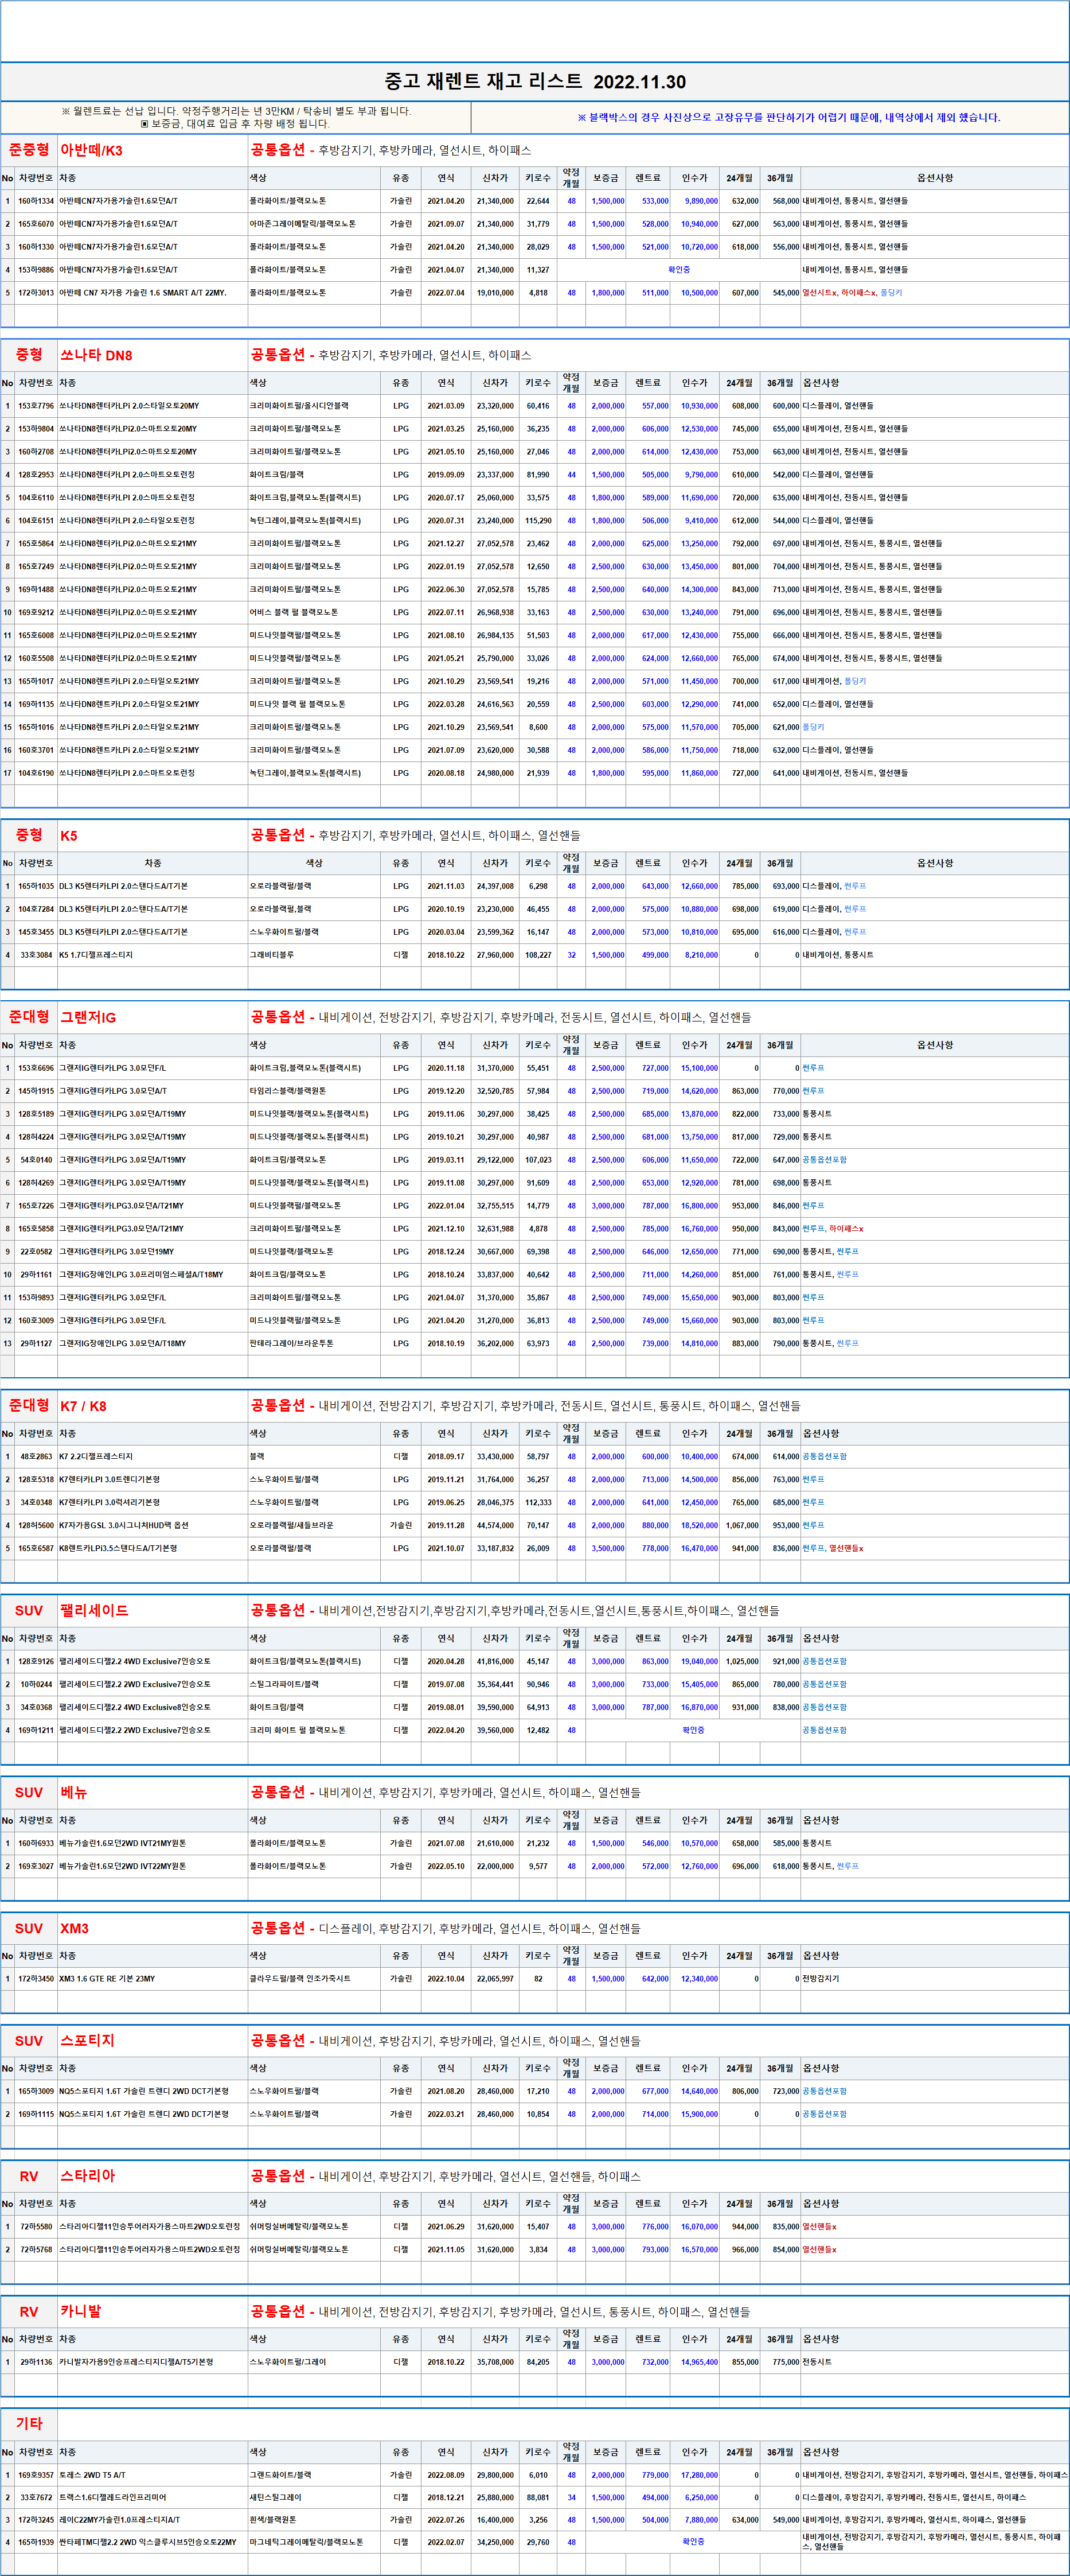Viewport: 1070px width, 2576px height.
Task: Click plate number '165호7249' cell
Action: click(x=36, y=566)
